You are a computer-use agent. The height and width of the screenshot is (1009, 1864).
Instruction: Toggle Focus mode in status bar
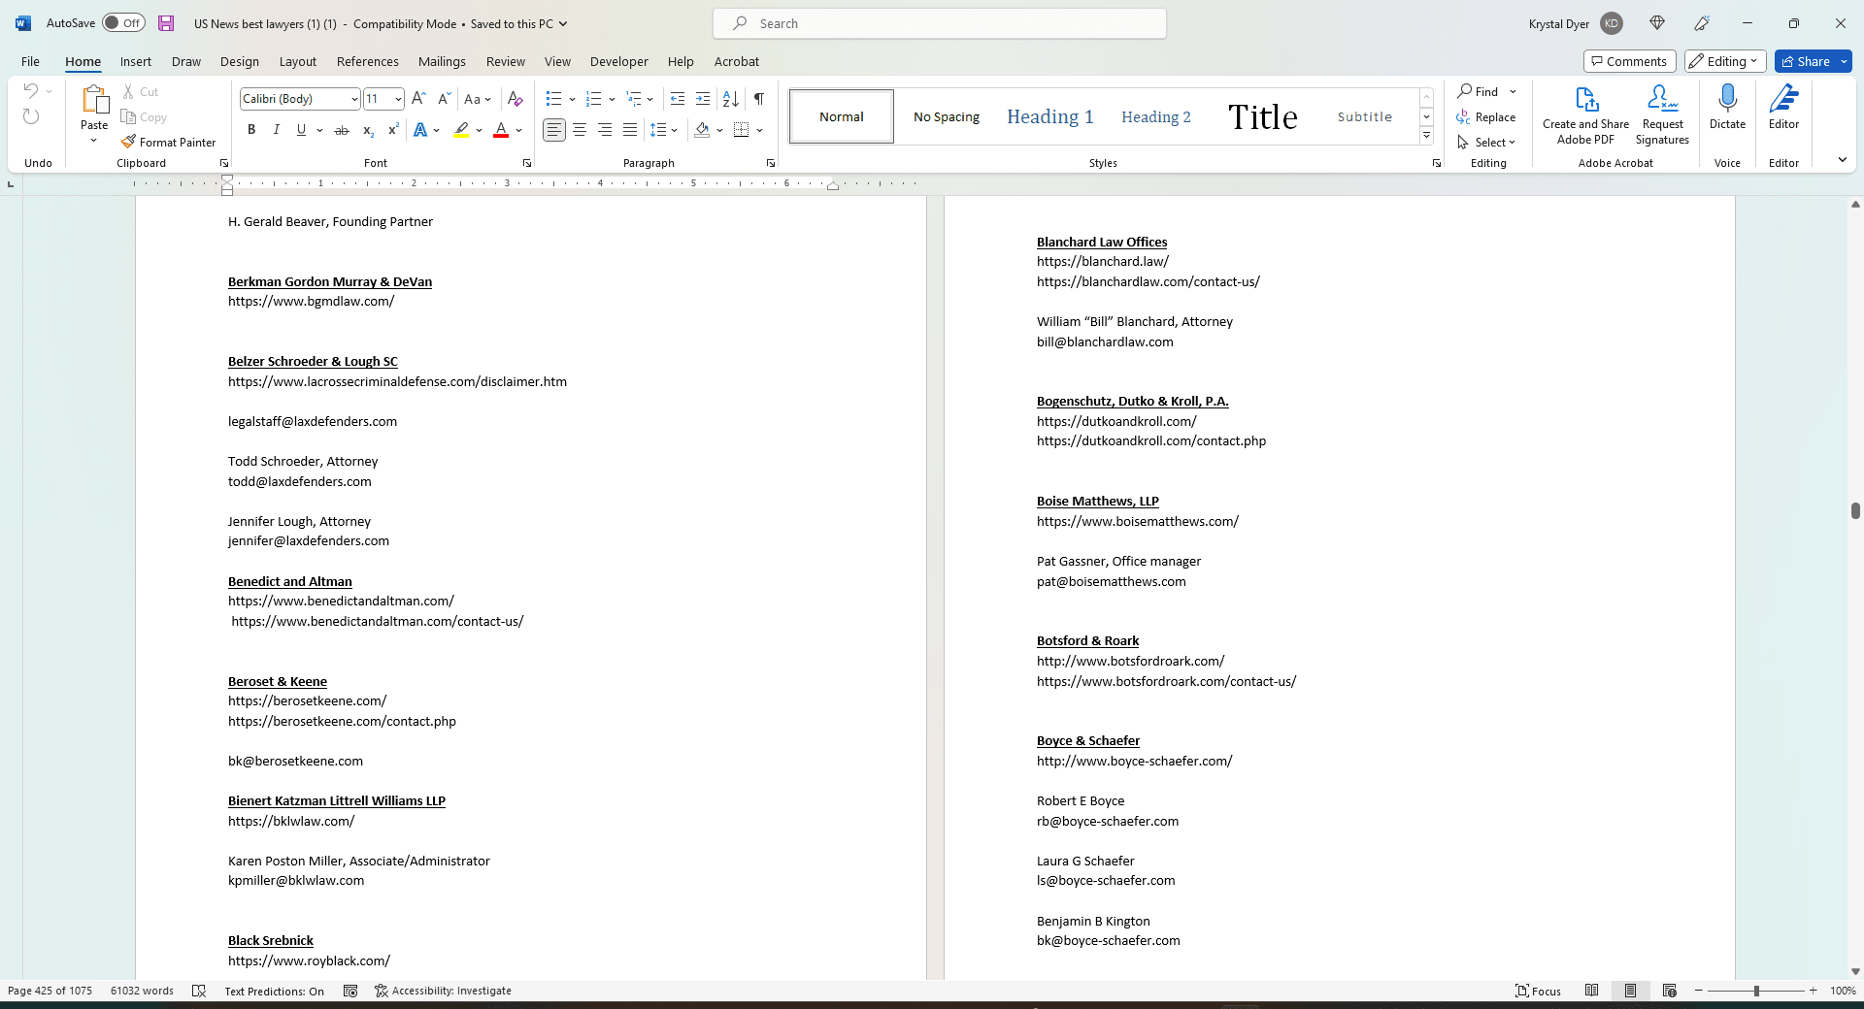(x=1538, y=991)
